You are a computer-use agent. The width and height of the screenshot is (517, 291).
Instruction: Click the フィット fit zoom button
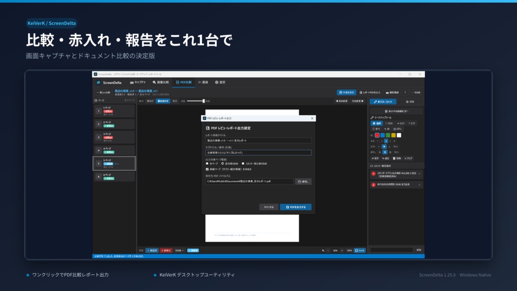click(x=359, y=251)
